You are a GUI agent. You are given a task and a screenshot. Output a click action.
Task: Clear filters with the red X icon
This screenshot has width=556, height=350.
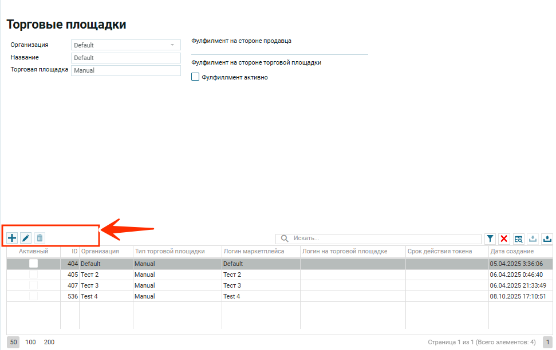[504, 238]
